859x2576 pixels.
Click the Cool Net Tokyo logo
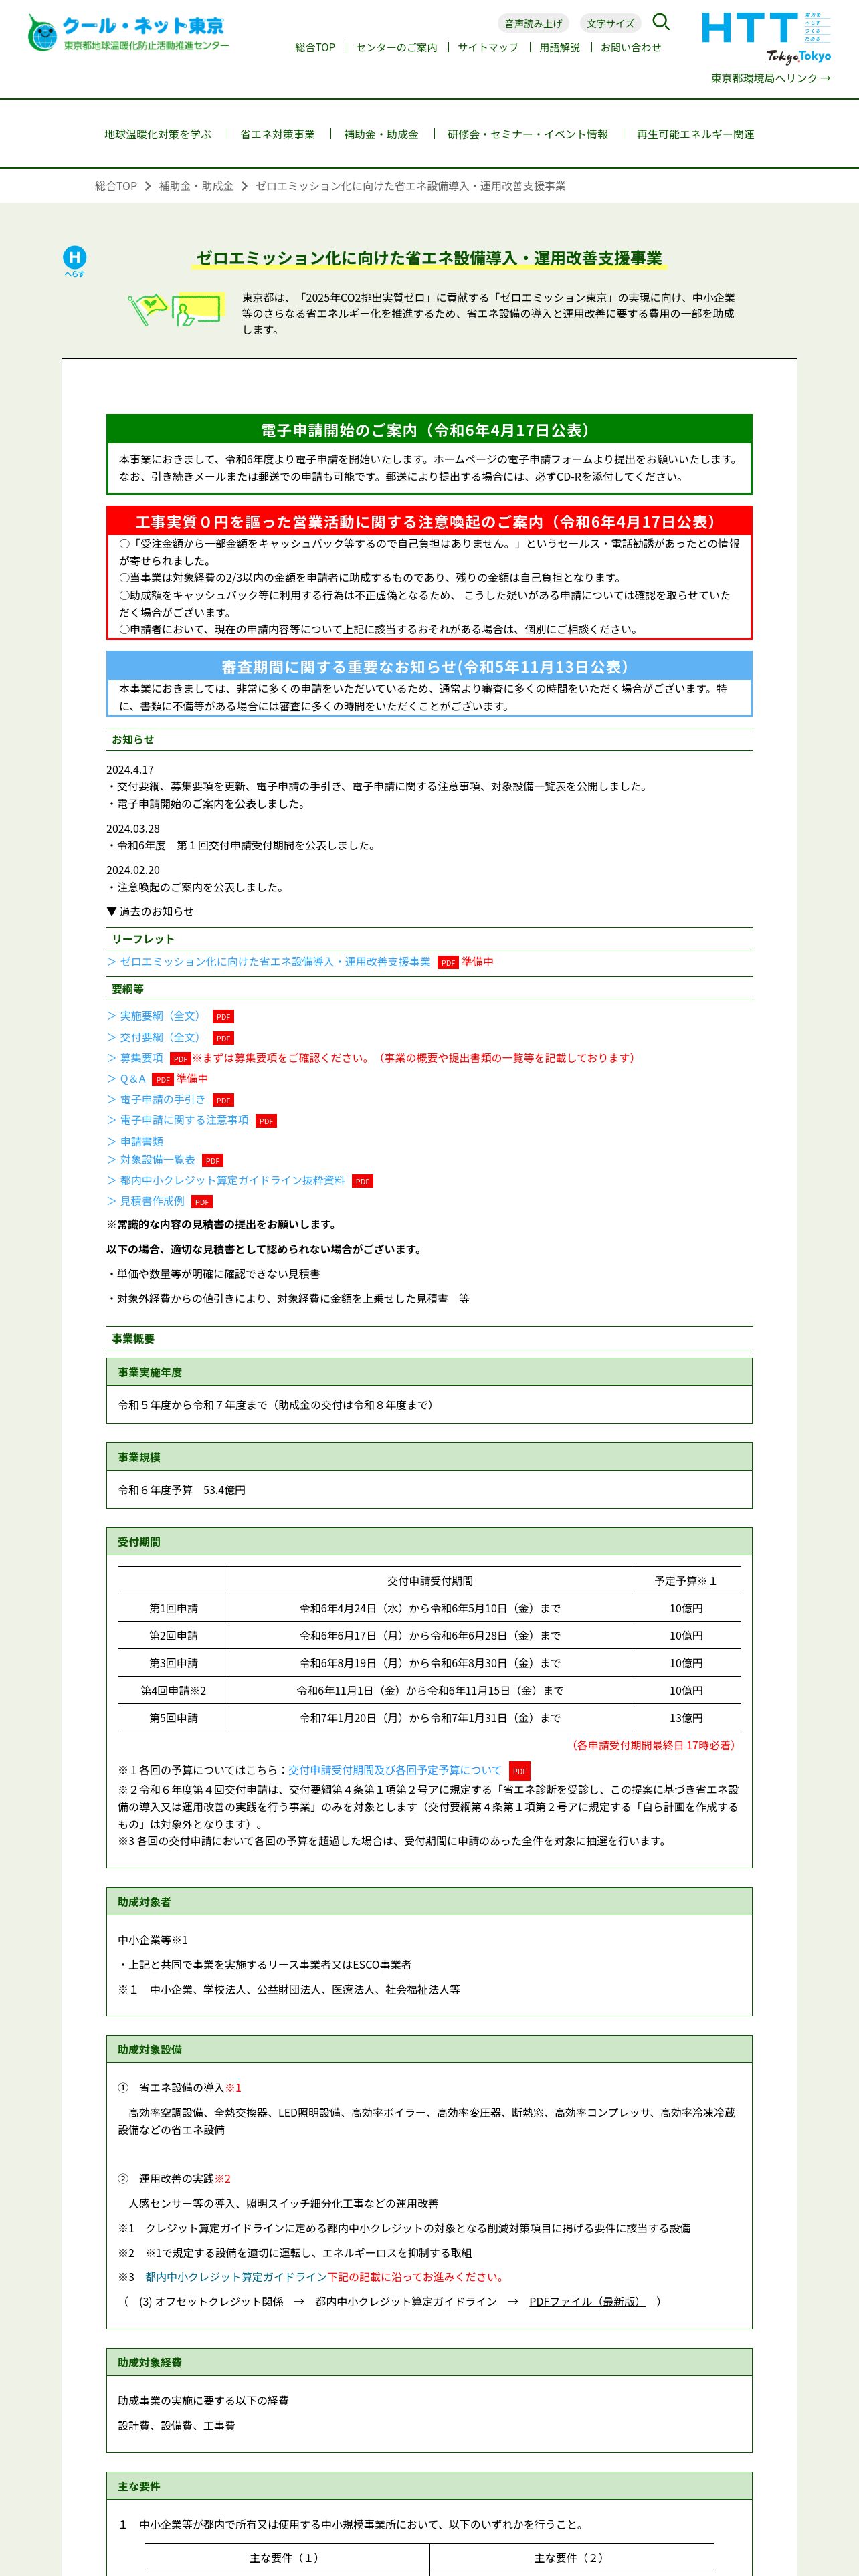[129, 33]
